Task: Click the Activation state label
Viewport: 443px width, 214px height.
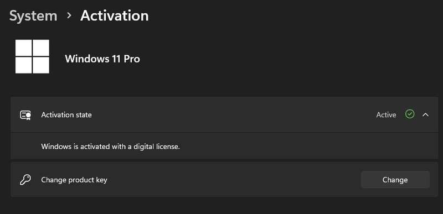Action: click(66, 115)
